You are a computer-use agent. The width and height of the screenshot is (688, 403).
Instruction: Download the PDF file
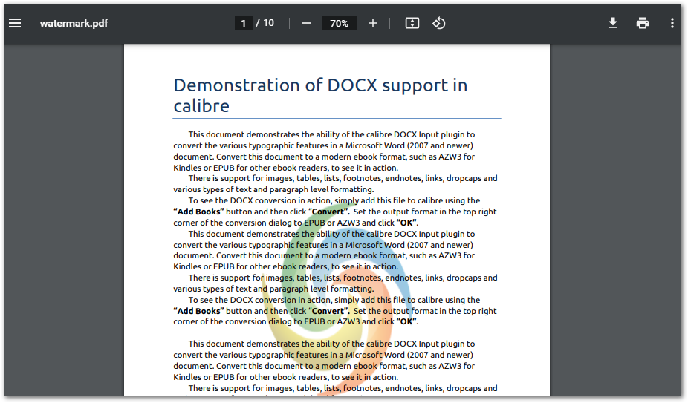[613, 23]
